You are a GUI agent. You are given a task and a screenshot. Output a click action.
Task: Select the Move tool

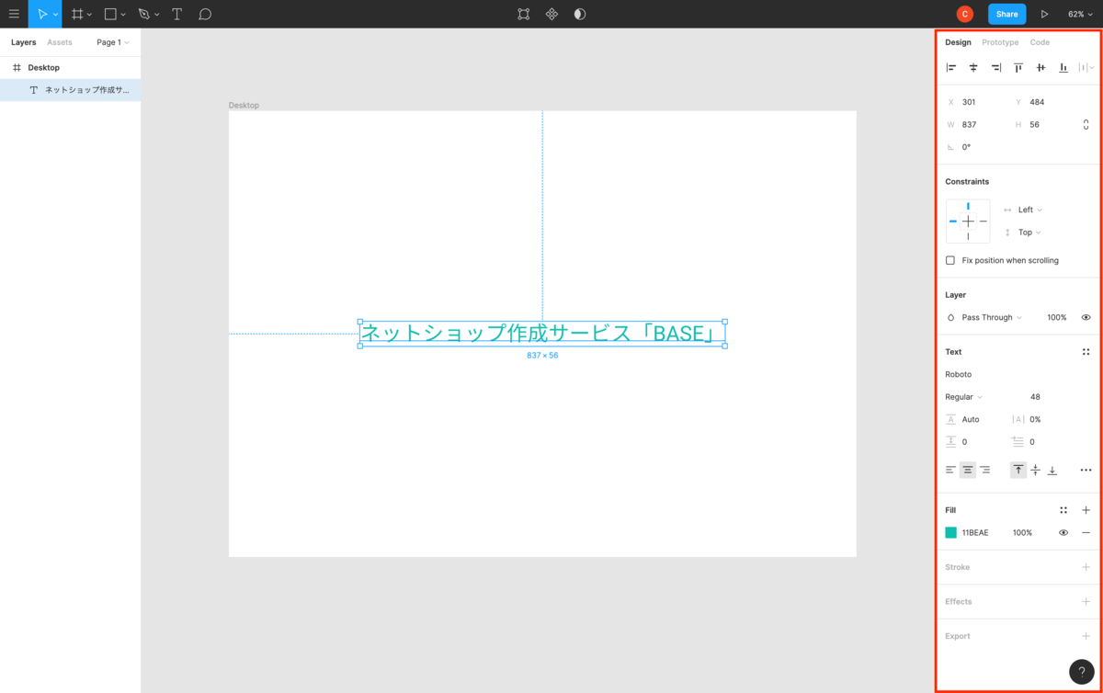40,14
